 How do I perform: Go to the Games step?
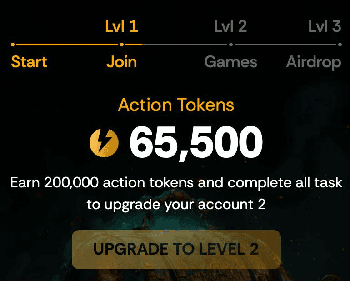[231, 62]
